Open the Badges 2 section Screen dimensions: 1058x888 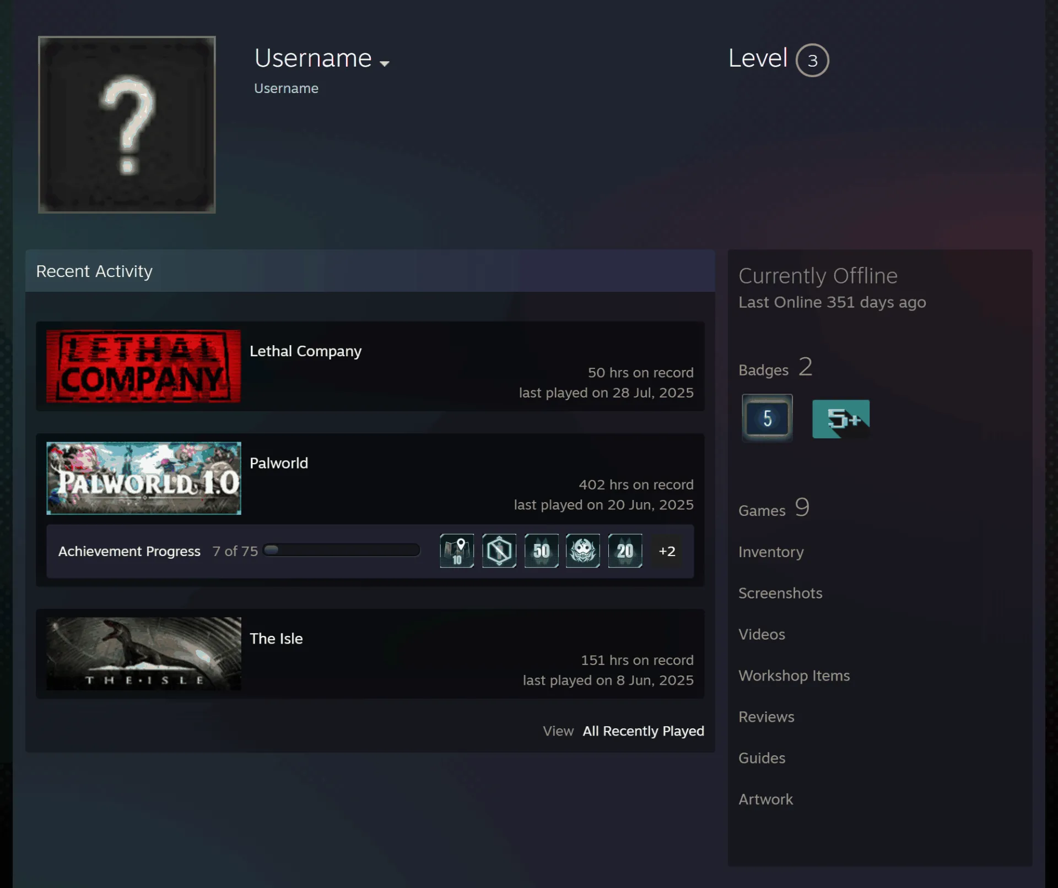(775, 368)
